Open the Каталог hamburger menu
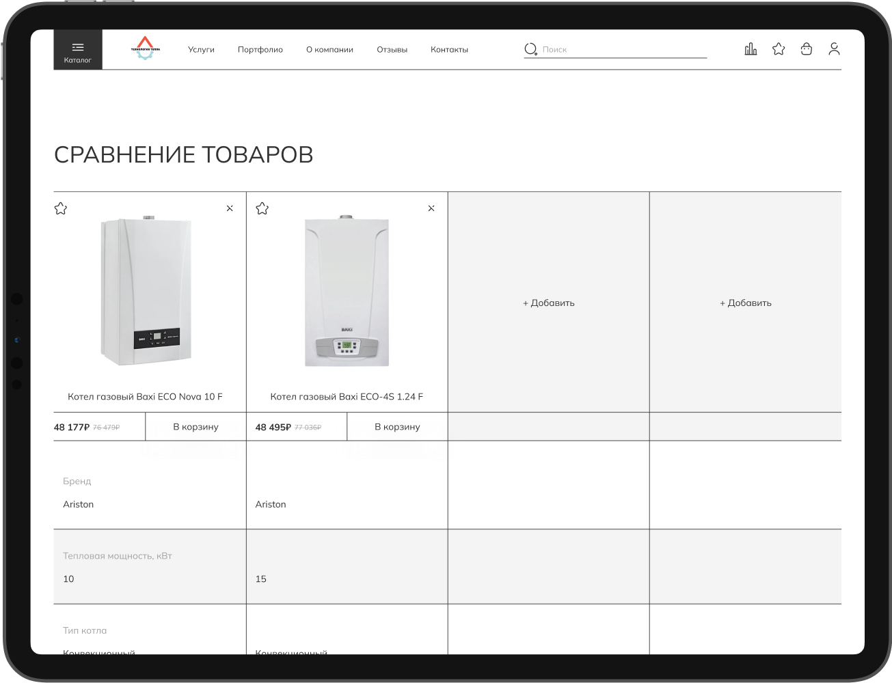The image size is (892, 683). pos(78,49)
